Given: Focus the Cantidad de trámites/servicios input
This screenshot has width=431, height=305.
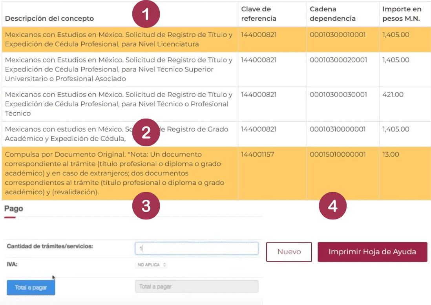Looking at the screenshot, I should tap(196, 248).
